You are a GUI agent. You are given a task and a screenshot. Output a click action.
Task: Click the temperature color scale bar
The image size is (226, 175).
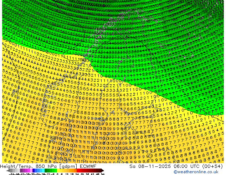pos(55,170)
